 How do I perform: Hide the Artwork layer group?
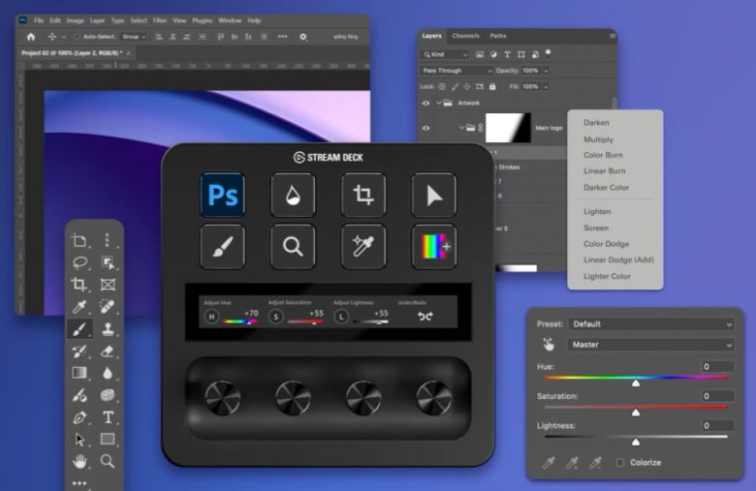click(x=425, y=103)
